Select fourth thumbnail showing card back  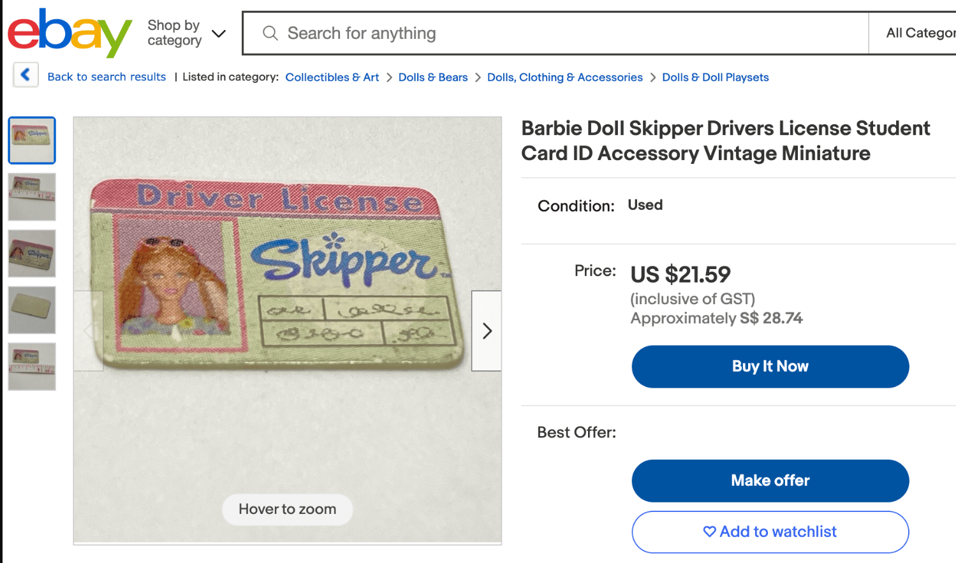(x=32, y=310)
